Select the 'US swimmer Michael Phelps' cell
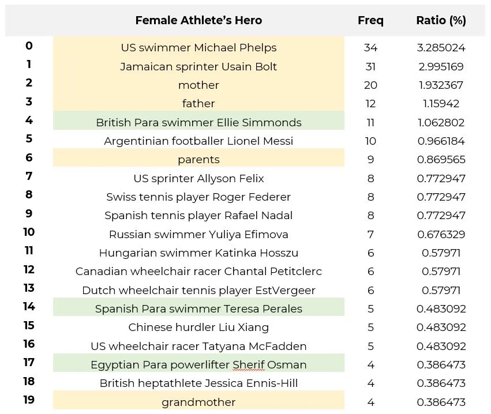The width and height of the screenshot is (491, 414). point(198,47)
